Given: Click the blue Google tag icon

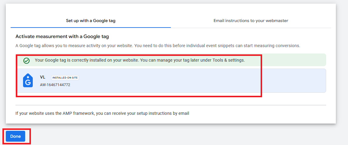Looking at the screenshot, I should coord(28,81).
